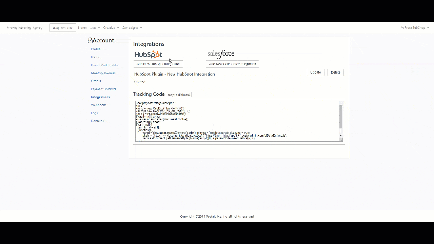Open the Profile page in sidebar
434x244 pixels.
click(96, 49)
